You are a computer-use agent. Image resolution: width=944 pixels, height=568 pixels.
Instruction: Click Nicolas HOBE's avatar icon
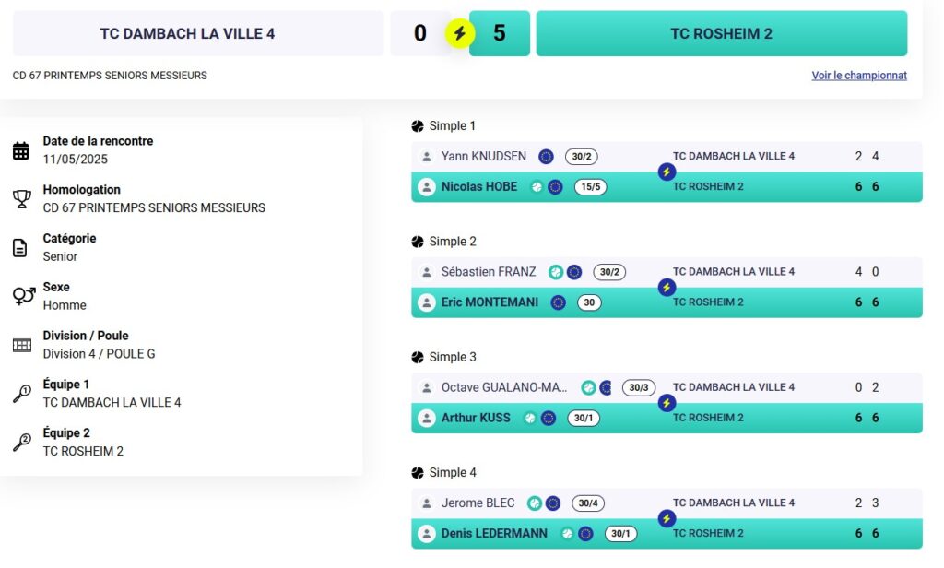(x=426, y=187)
